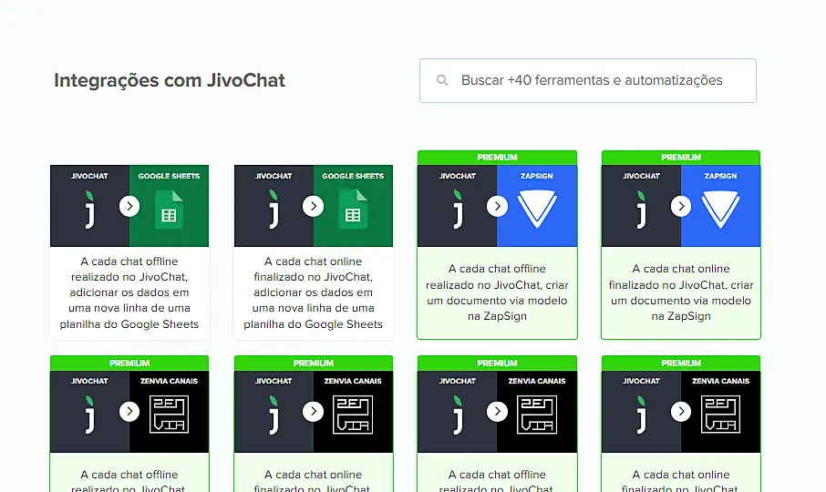Click 'GOOGLE SHEETS' label on online chat card
The image size is (826, 492).
(x=353, y=176)
